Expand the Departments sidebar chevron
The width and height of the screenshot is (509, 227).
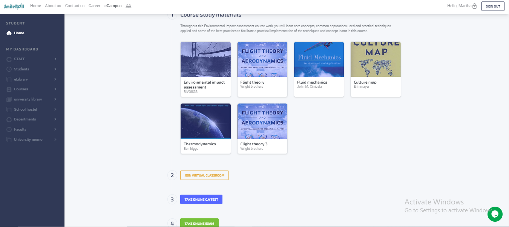55,119
